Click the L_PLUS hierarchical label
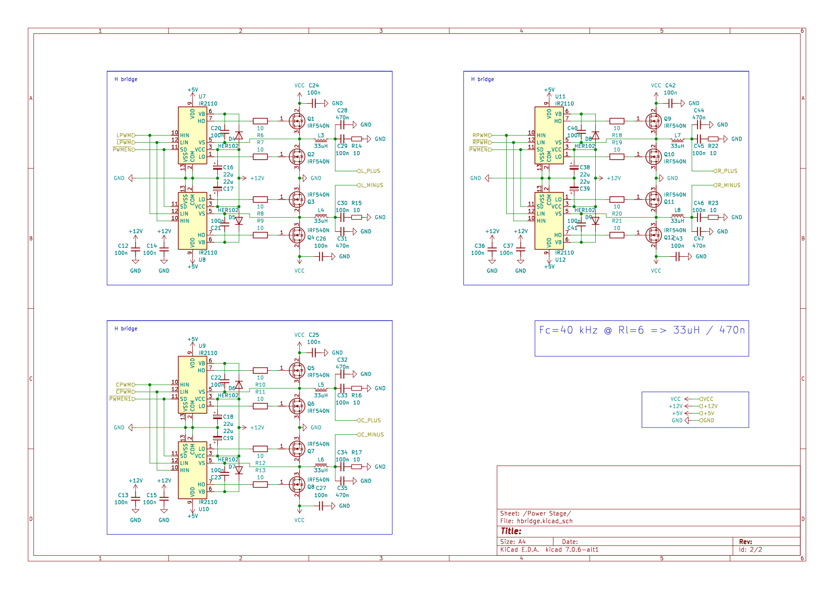This screenshot has width=834, height=589. click(369, 171)
